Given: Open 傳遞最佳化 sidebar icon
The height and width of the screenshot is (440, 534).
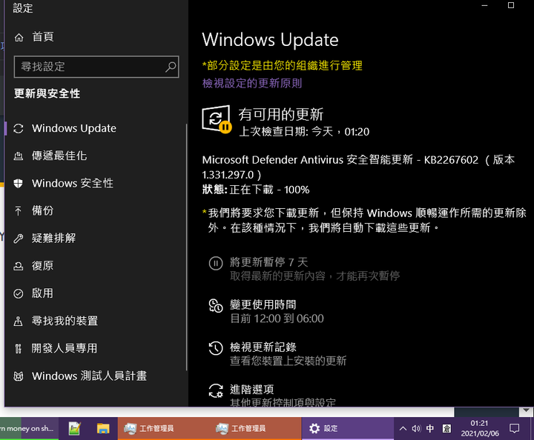Looking at the screenshot, I should pos(19,156).
